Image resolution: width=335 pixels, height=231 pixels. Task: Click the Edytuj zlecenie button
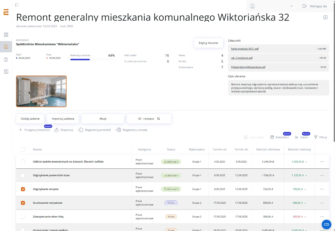coord(208,43)
